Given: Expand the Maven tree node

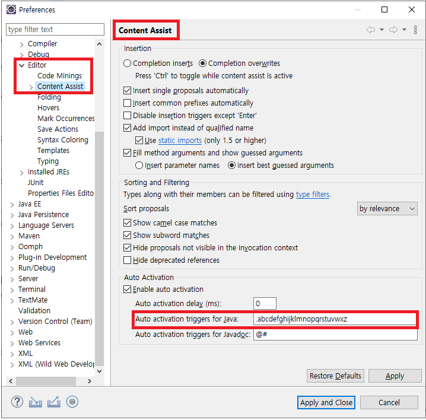Looking at the screenshot, I should click(x=12, y=237).
